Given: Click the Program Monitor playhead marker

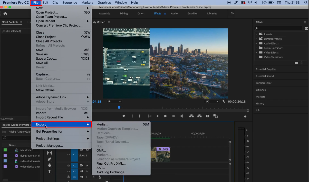Looking at the screenshot, I should pyautogui.click(x=119, y=108).
